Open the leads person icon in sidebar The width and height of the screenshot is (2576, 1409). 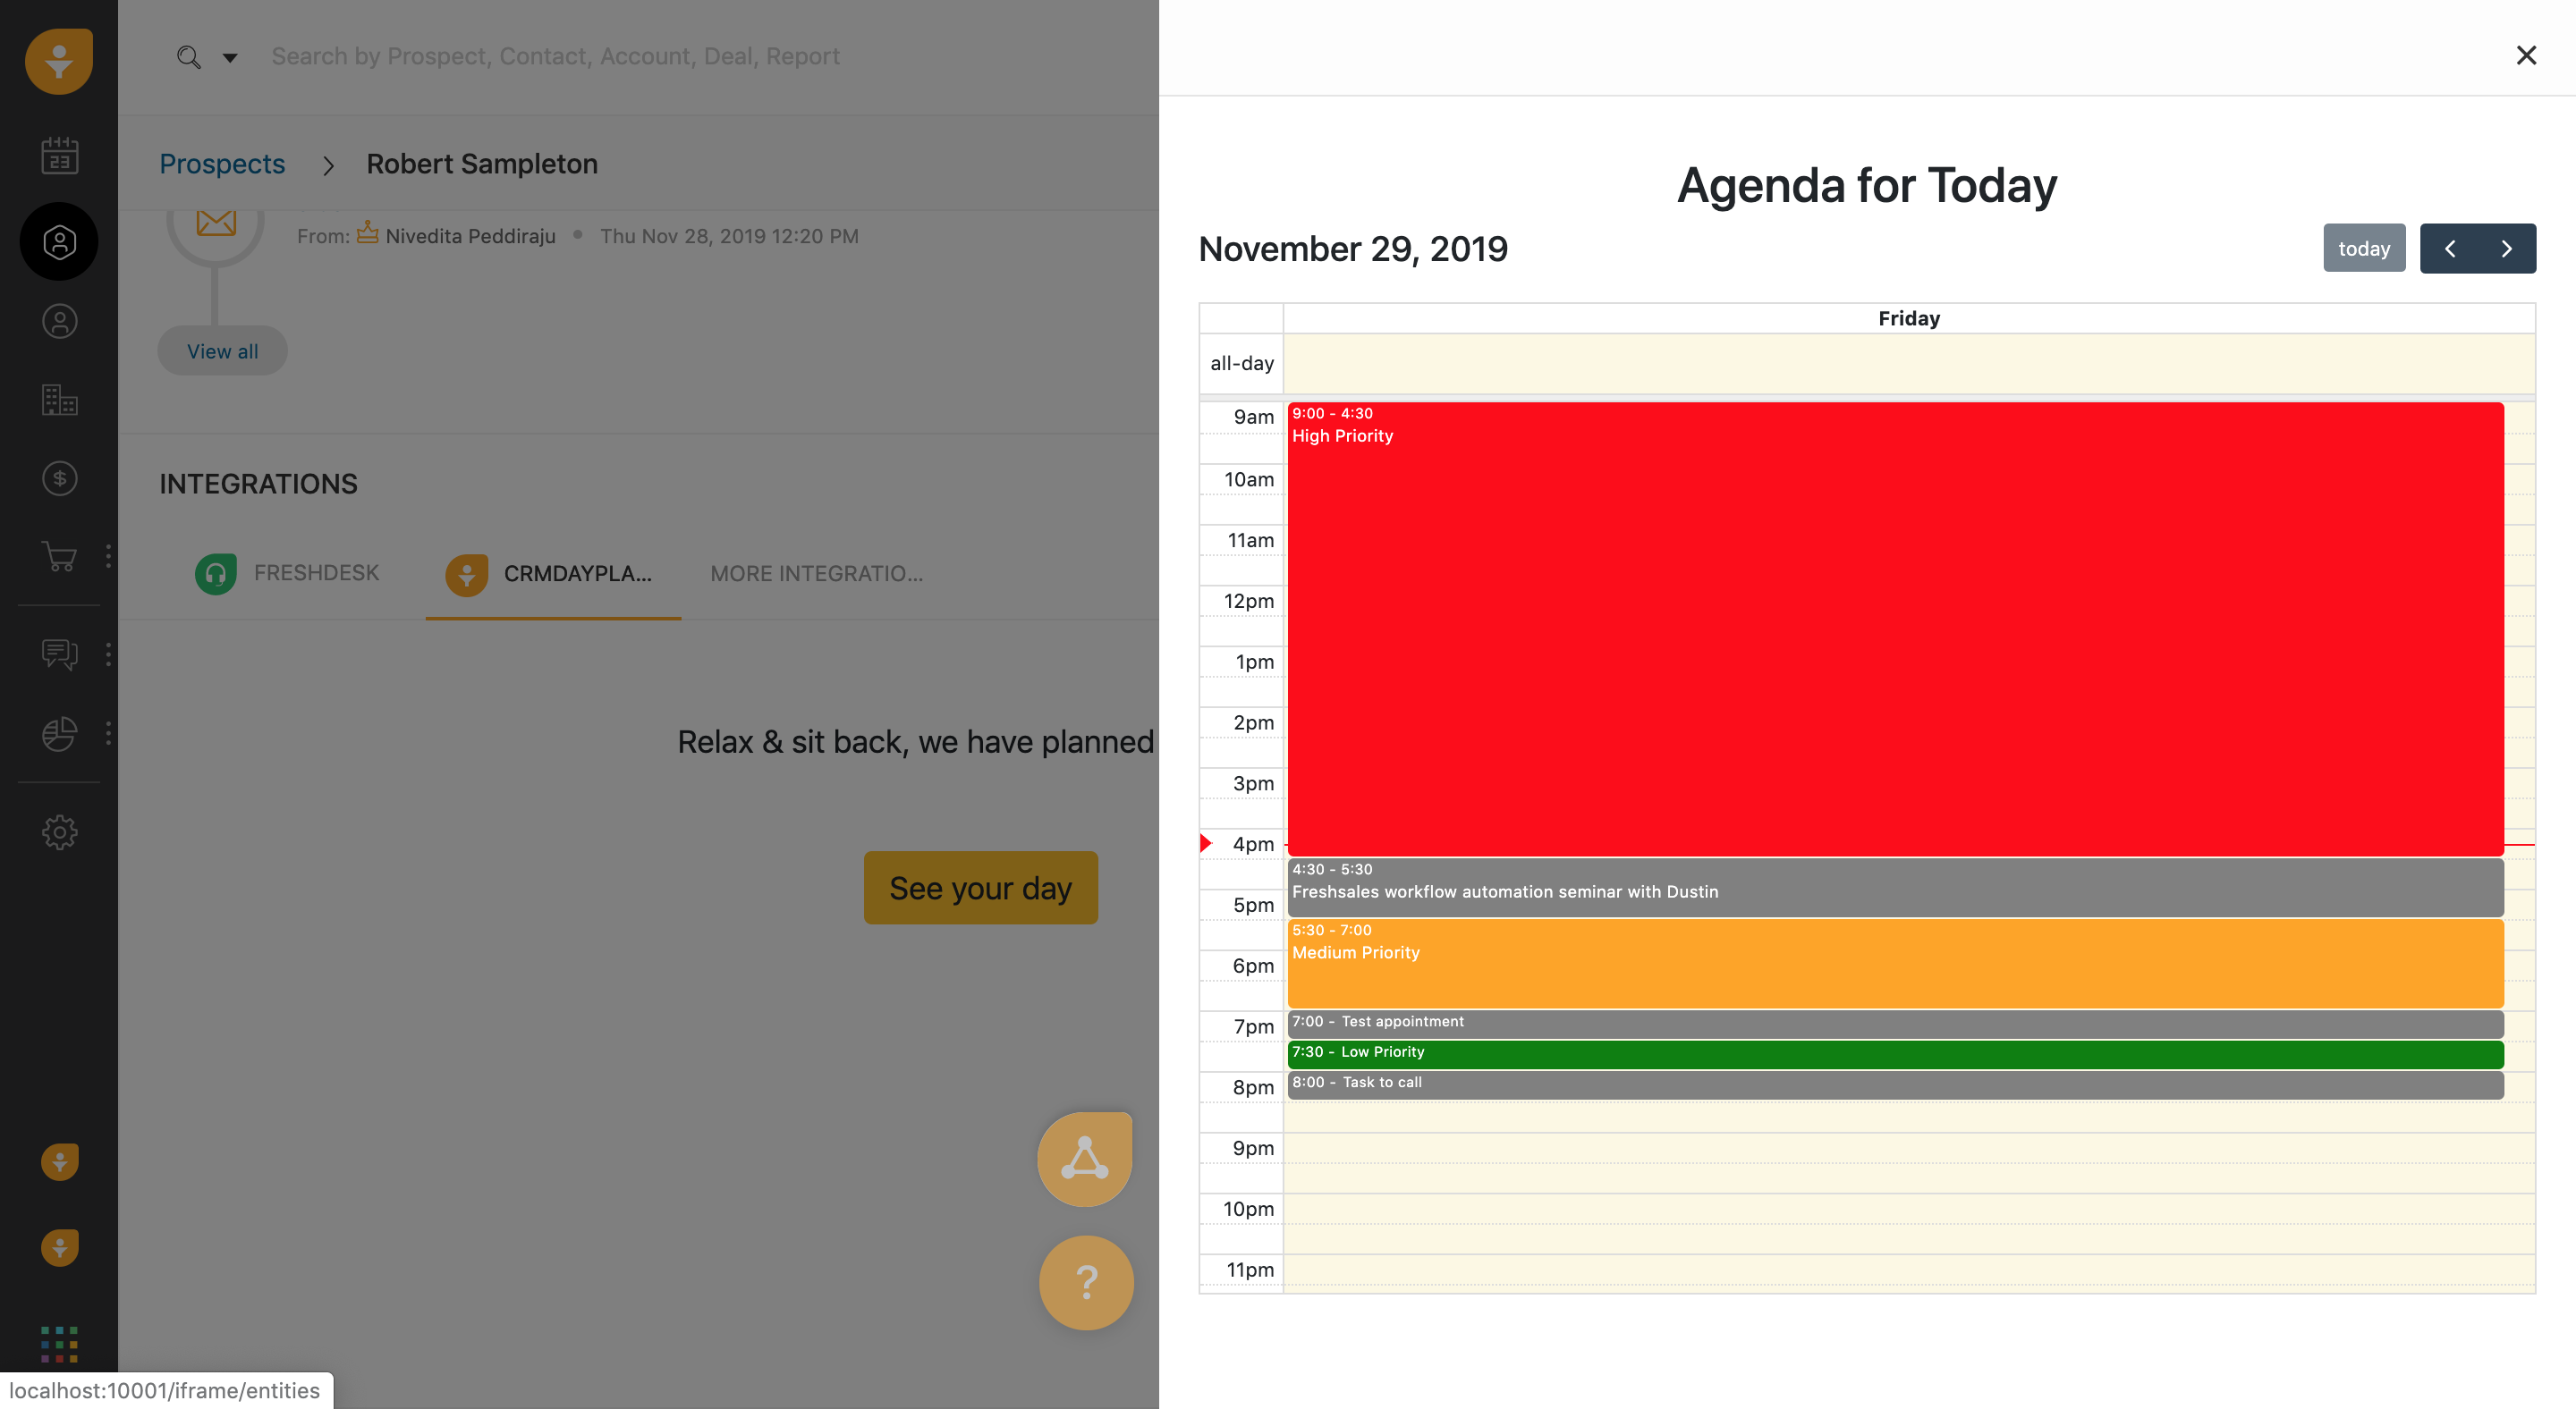click(59, 321)
